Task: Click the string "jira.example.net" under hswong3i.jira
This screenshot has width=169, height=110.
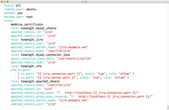Action: pos(73,47)
